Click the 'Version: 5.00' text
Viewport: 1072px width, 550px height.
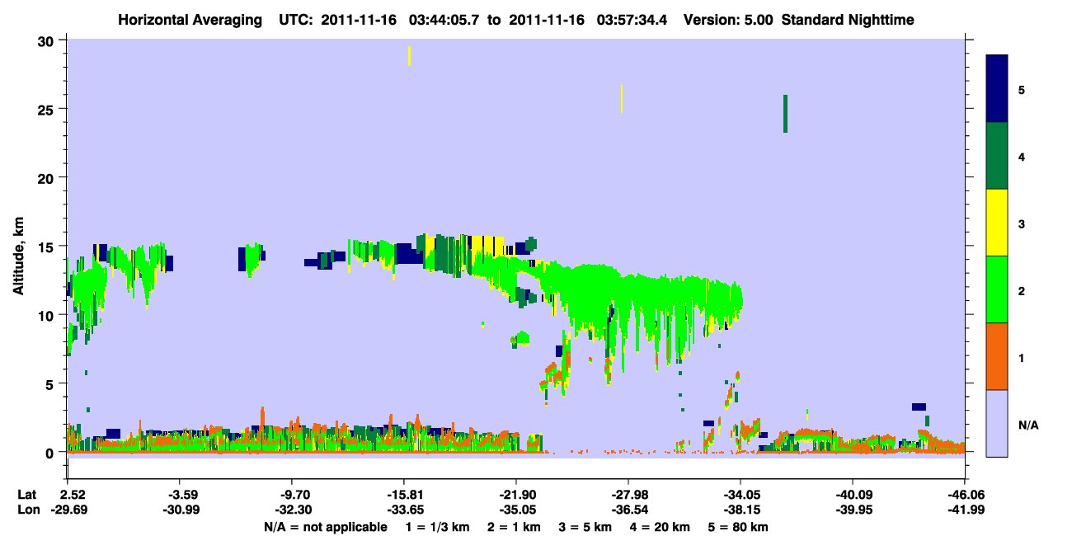point(726,19)
